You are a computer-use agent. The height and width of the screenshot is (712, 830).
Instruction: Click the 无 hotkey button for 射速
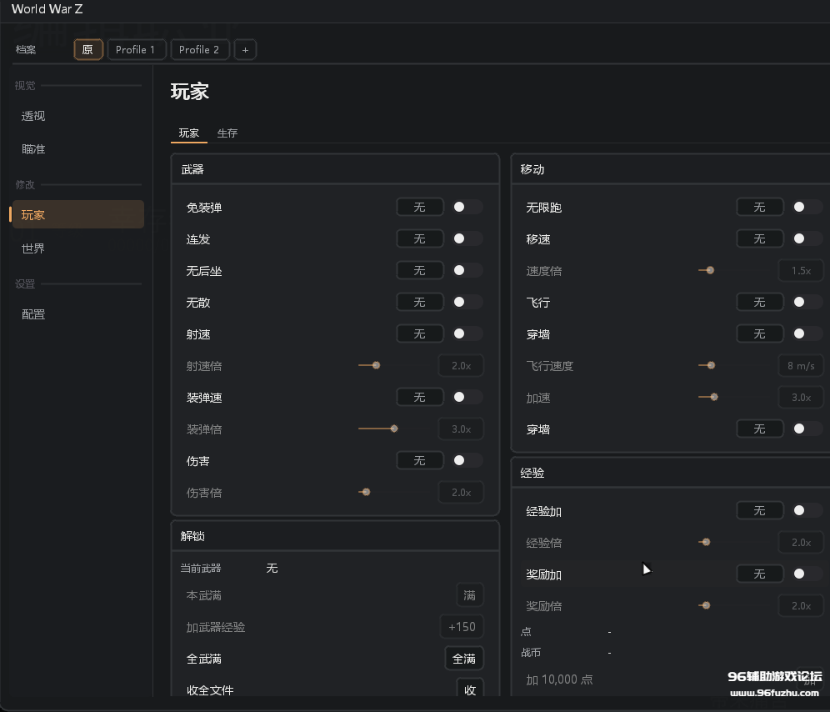(x=420, y=333)
